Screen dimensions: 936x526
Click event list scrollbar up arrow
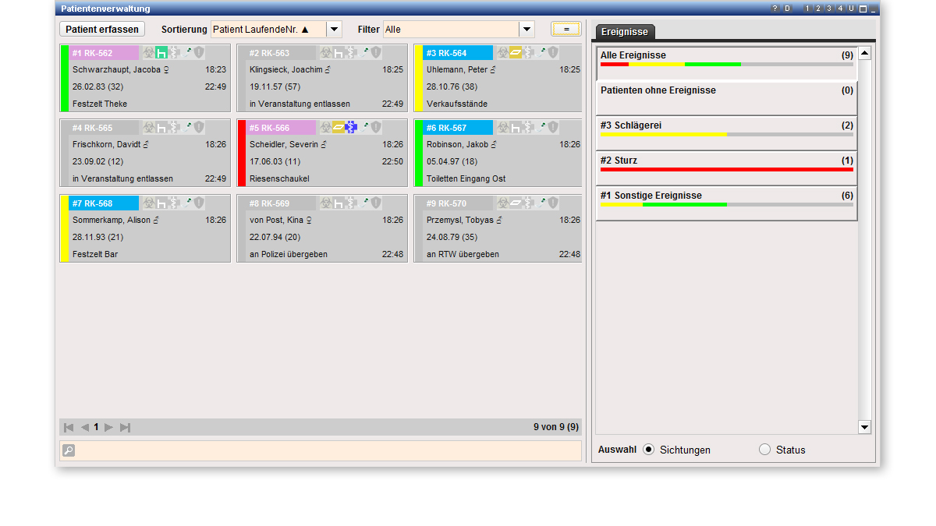pos(864,54)
